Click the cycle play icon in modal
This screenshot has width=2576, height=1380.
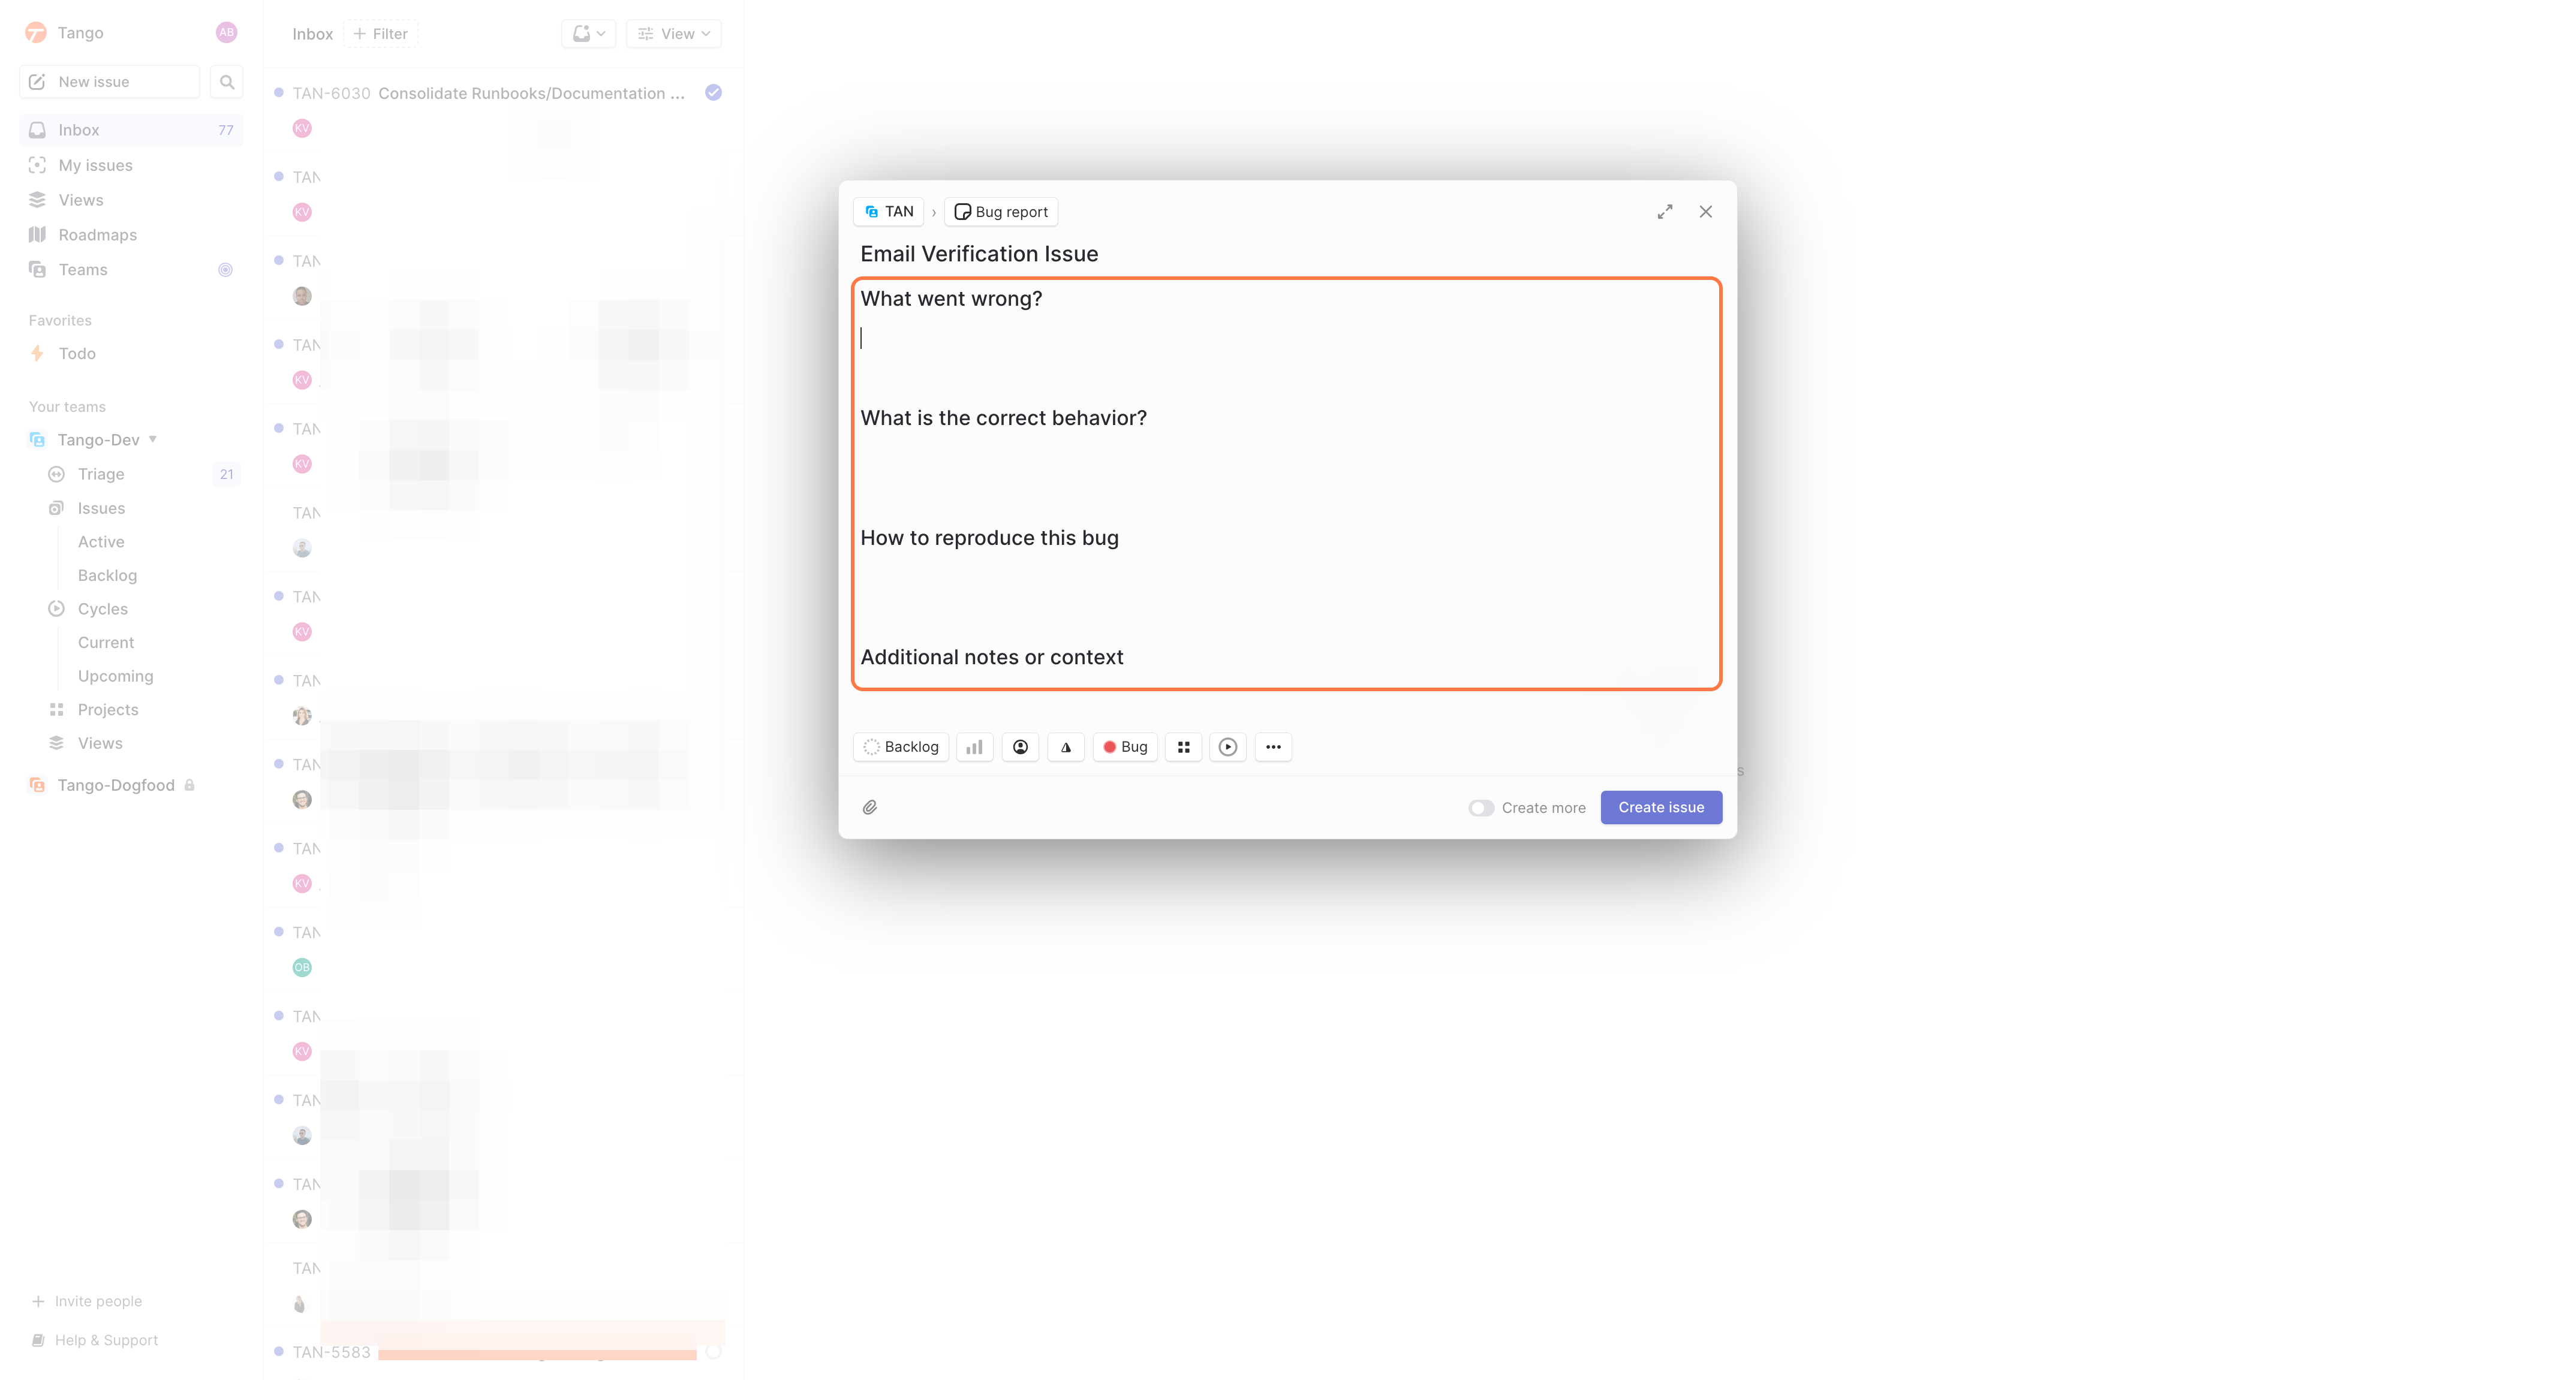point(1228,747)
